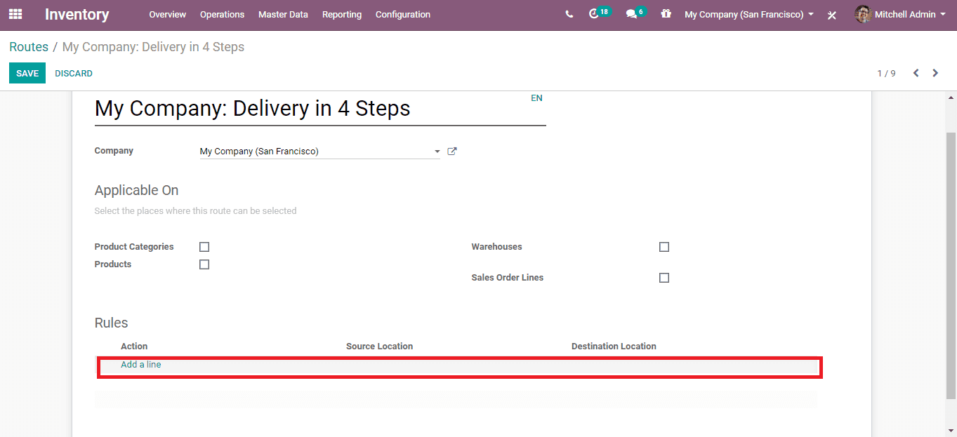957x437 pixels.
Task: Click the phone call icon
Action: (569, 14)
